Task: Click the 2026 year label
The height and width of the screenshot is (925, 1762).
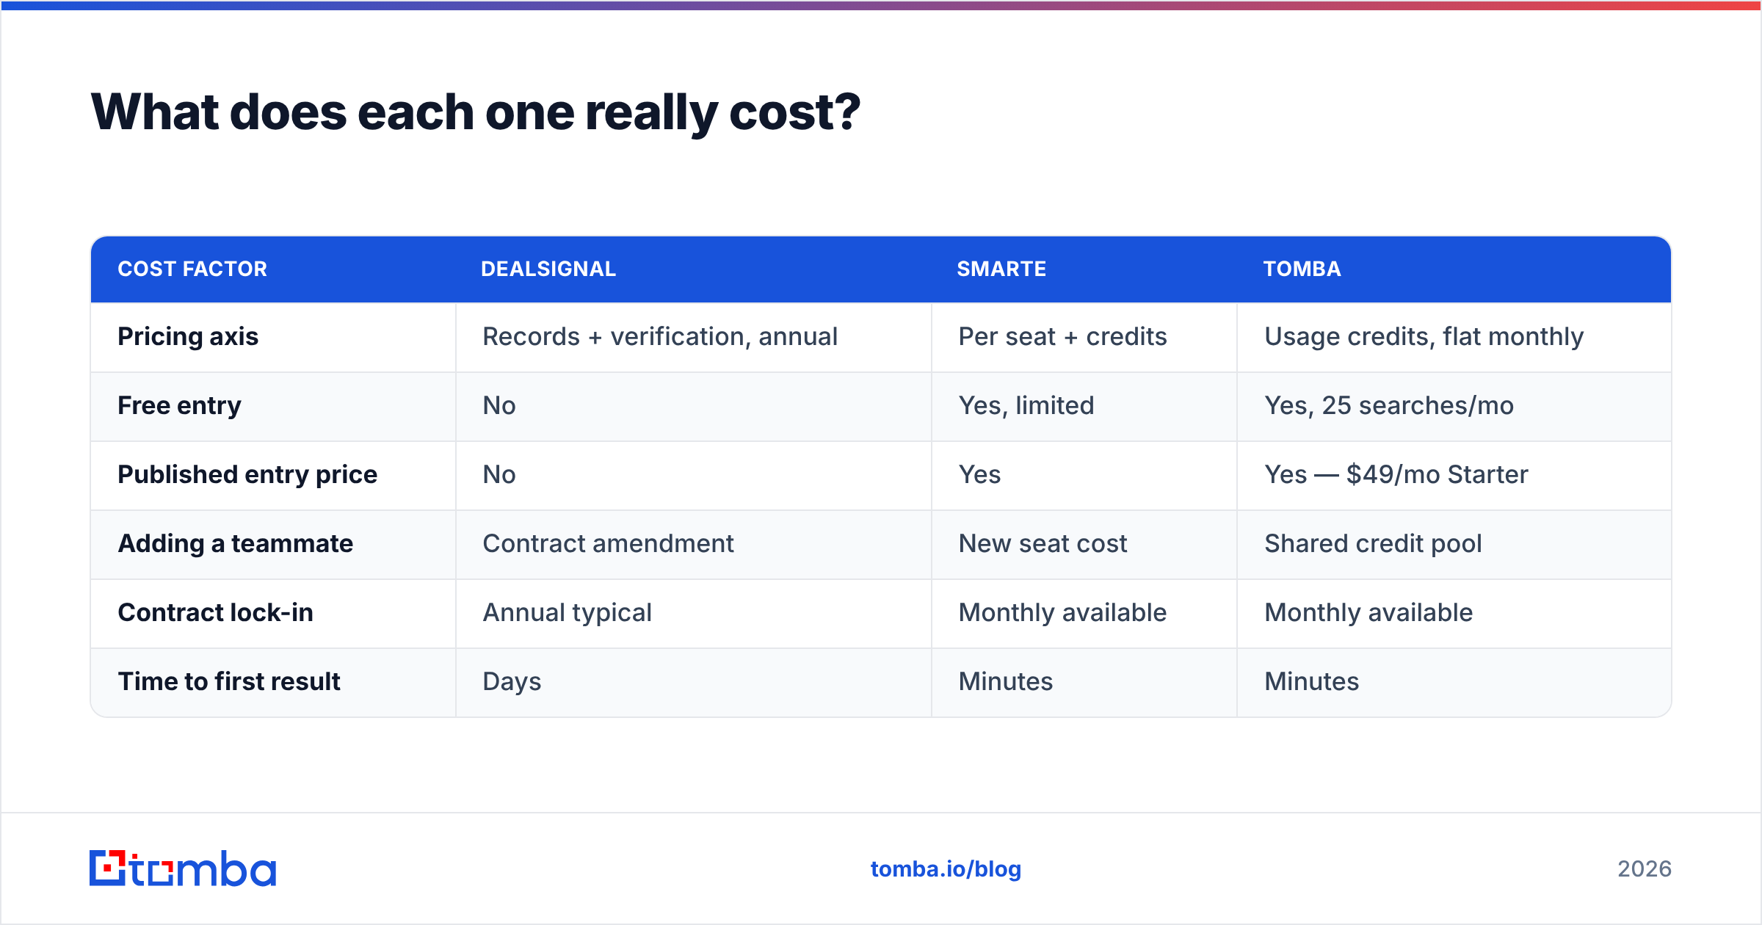Action: pyautogui.click(x=1644, y=869)
